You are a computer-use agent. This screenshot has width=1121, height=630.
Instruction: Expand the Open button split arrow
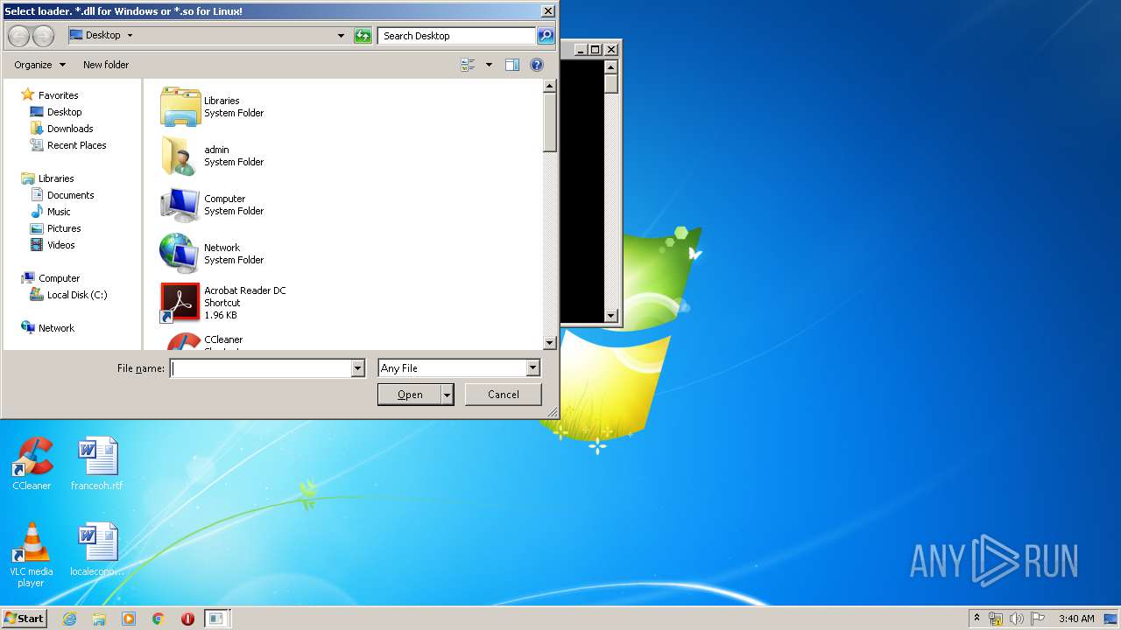point(447,395)
